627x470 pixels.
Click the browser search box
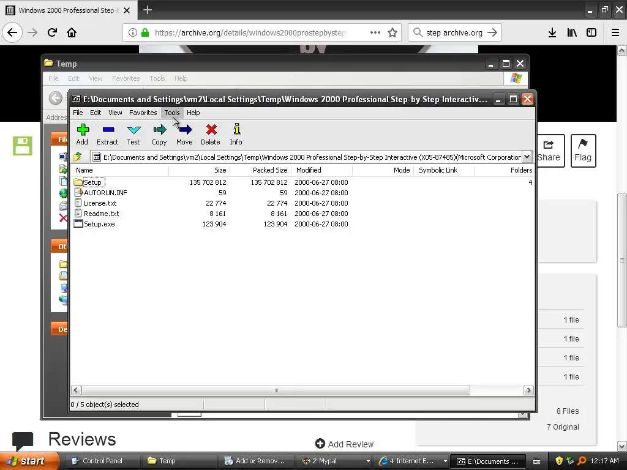point(454,33)
